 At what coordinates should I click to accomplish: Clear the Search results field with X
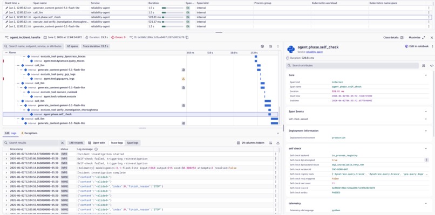pos(62,143)
